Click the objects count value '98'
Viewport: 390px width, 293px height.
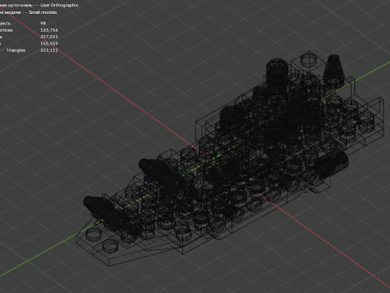43,24
